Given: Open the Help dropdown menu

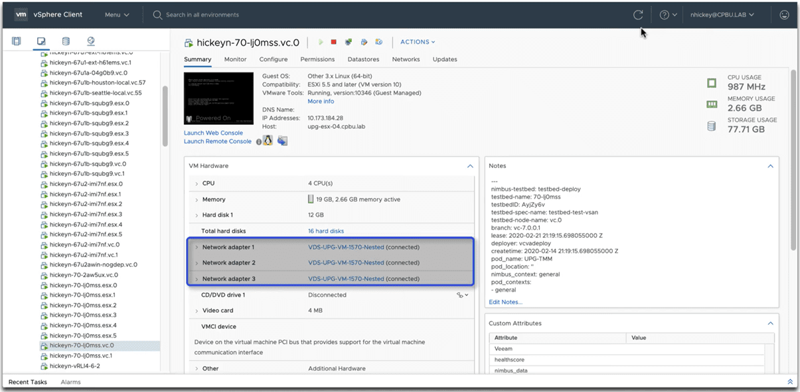Looking at the screenshot, I should click(668, 15).
